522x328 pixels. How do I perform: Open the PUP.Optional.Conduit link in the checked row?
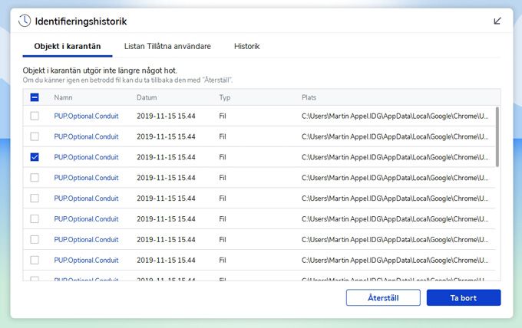point(86,157)
